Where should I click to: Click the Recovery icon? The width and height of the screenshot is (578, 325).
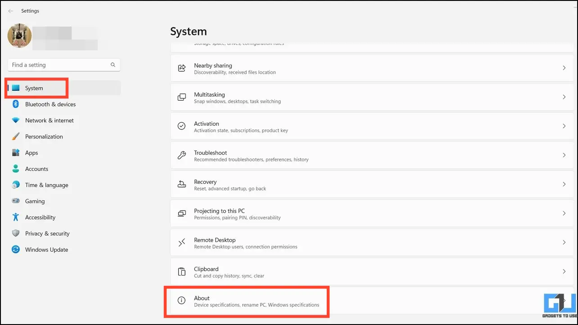182,184
